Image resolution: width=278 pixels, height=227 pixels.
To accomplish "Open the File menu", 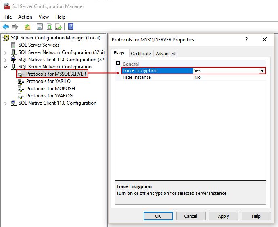I will (8, 17).
